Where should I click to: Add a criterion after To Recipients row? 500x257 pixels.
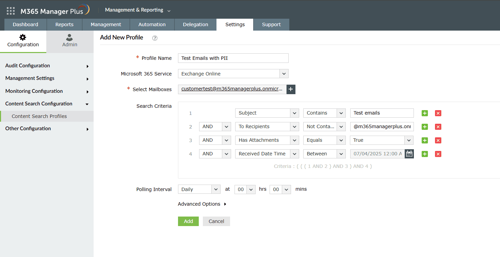click(424, 127)
